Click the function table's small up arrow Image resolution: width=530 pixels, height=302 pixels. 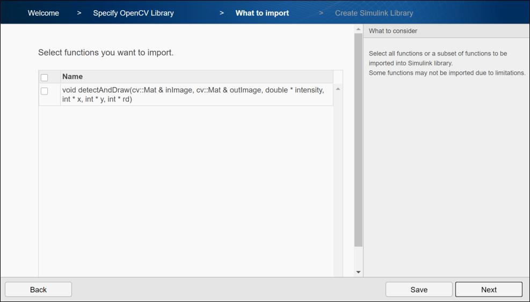pos(338,89)
